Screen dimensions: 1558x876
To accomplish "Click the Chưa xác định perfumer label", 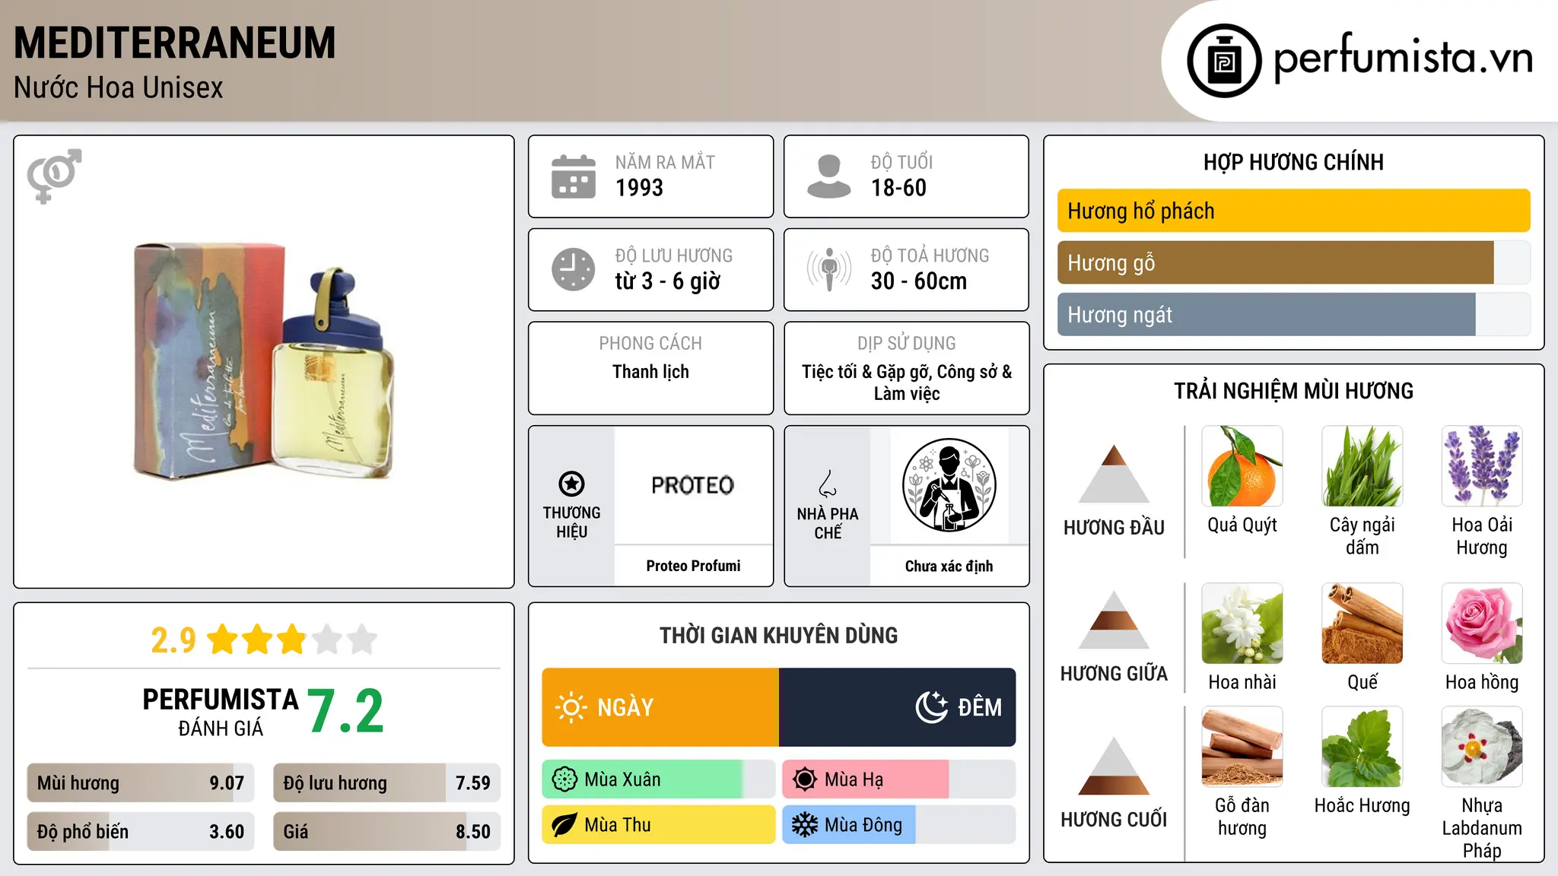I will point(949,566).
